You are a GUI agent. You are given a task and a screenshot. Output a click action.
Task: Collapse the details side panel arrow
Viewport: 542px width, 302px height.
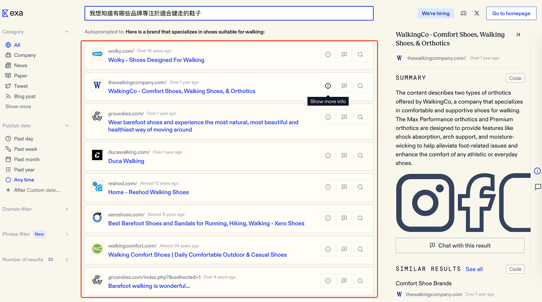point(518,35)
